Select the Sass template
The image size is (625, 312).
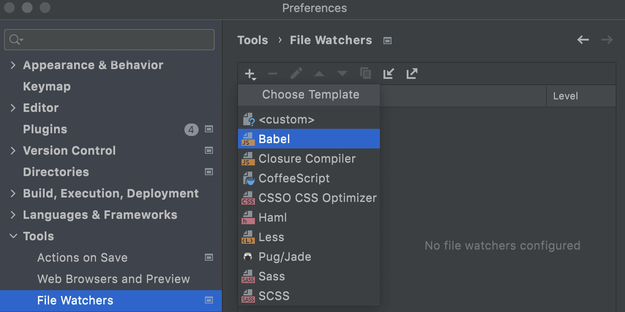(309, 276)
